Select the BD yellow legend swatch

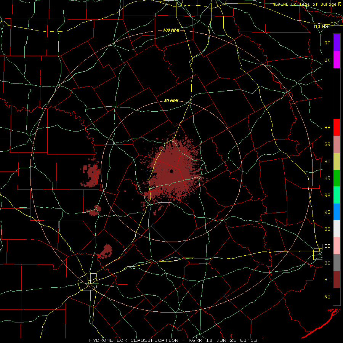pos(337,162)
